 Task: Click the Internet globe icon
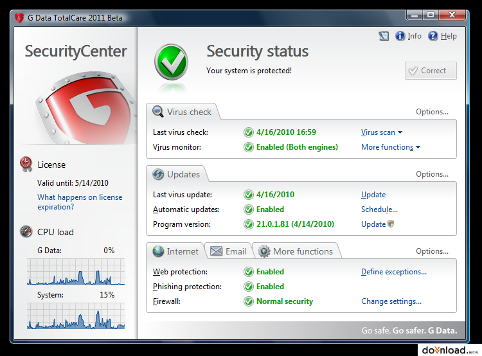[x=158, y=251]
